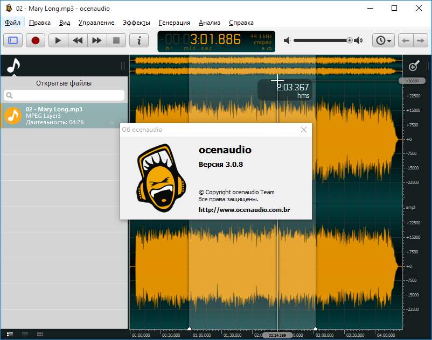The image size is (432, 340).
Task: Click the Версия 3.0.8 text
Action: [x=221, y=165]
